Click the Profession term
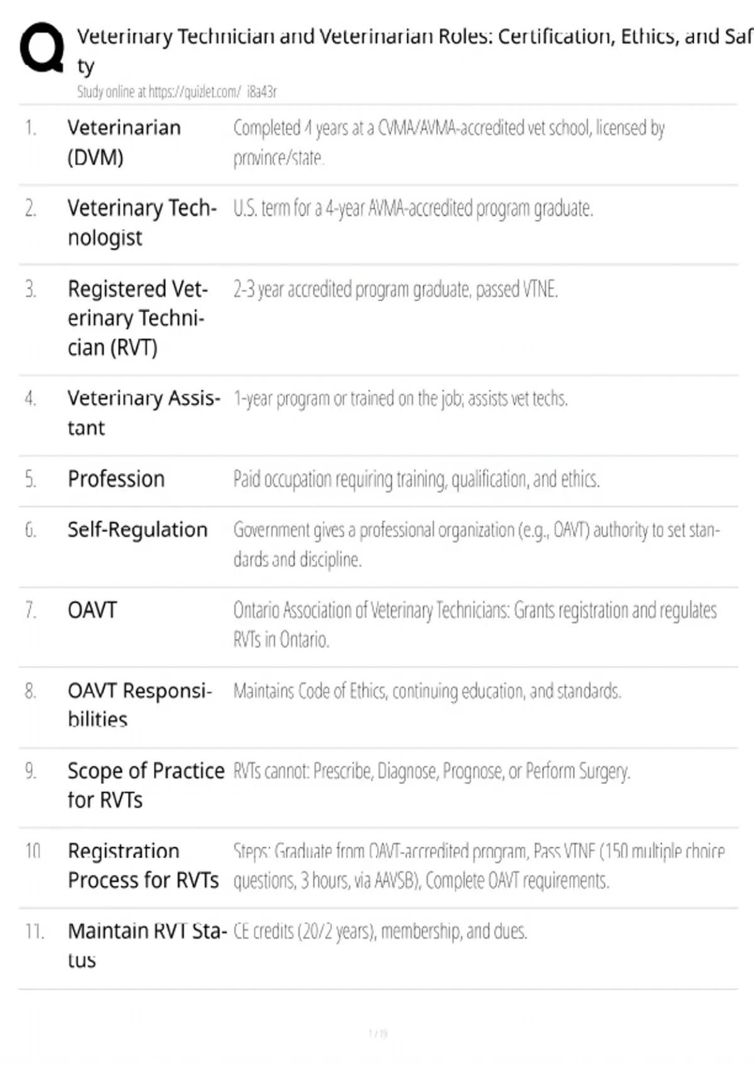The height and width of the screenshot is (1068, 754). tap(116, 479)
